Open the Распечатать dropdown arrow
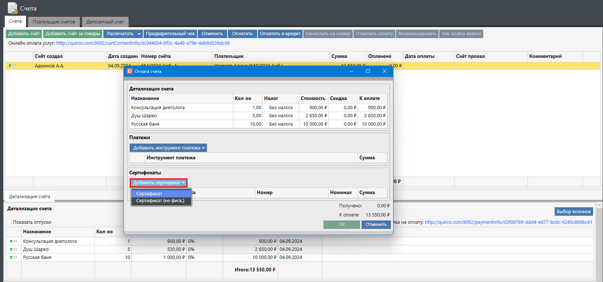This screenshot has height=282, width=603. [x=139, y=34]
